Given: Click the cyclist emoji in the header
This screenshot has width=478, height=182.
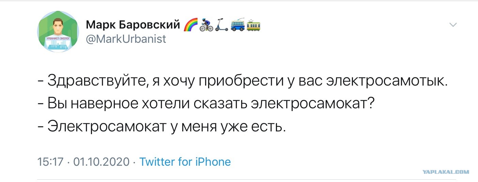Looking at the screenshot, I should (206, 25).
